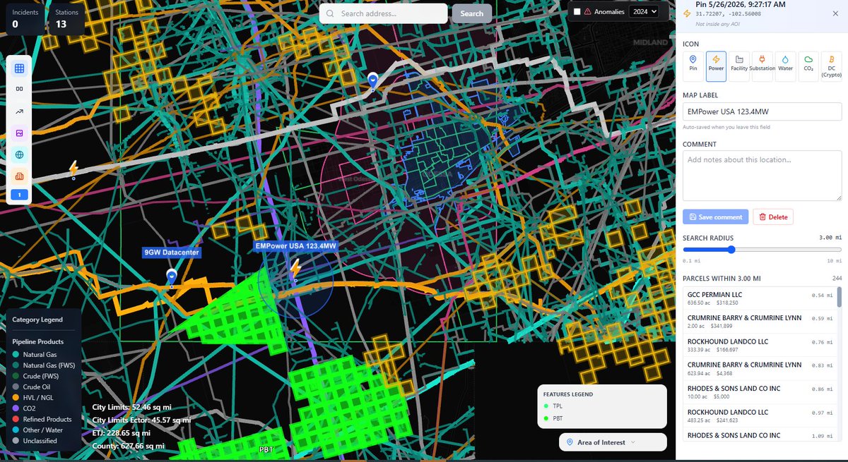Select the purple imagery icon in left toolbar
This screenshot has width=848, height=462.
(x=19, y=133)
